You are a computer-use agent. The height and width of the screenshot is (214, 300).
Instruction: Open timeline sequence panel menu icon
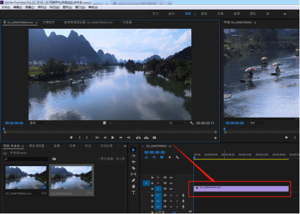click(x=170, y=146)
